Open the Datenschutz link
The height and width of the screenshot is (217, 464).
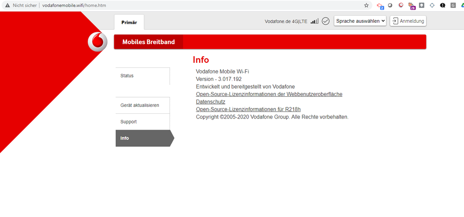point(210,102)
